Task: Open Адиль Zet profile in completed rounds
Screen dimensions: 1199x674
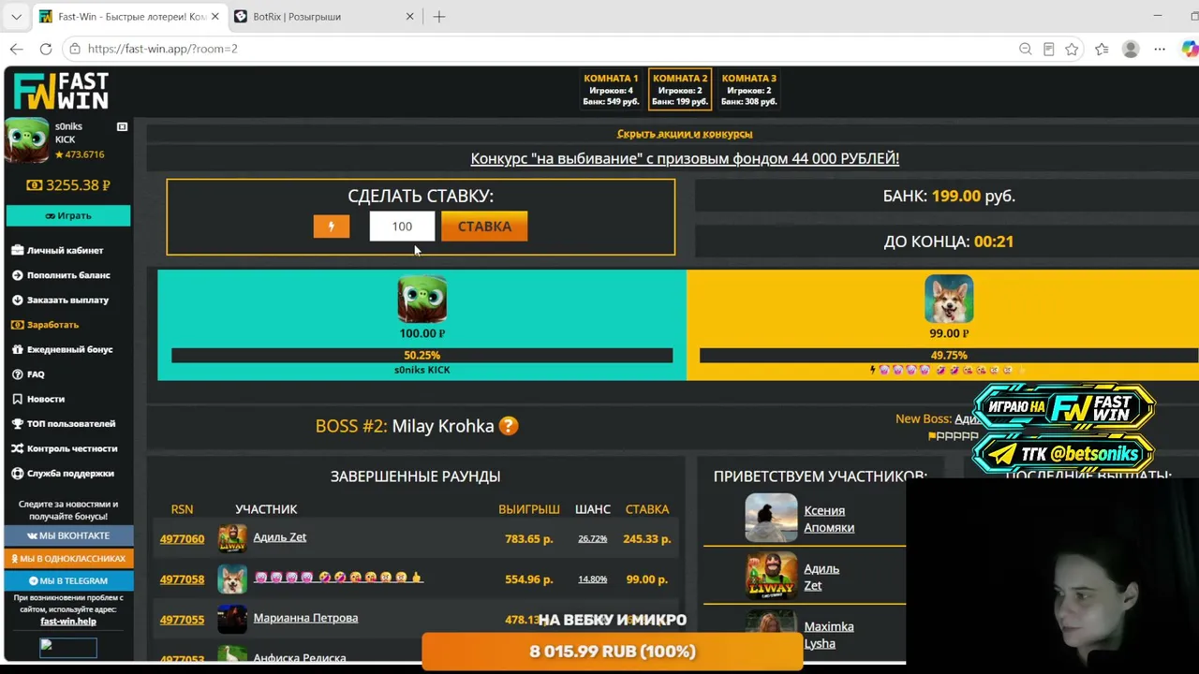Action: click(280, 537)
